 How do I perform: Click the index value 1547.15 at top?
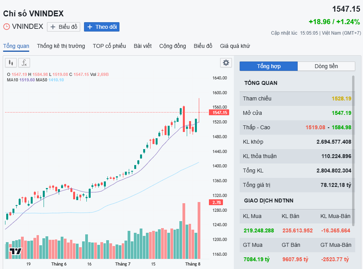point(346,9)
